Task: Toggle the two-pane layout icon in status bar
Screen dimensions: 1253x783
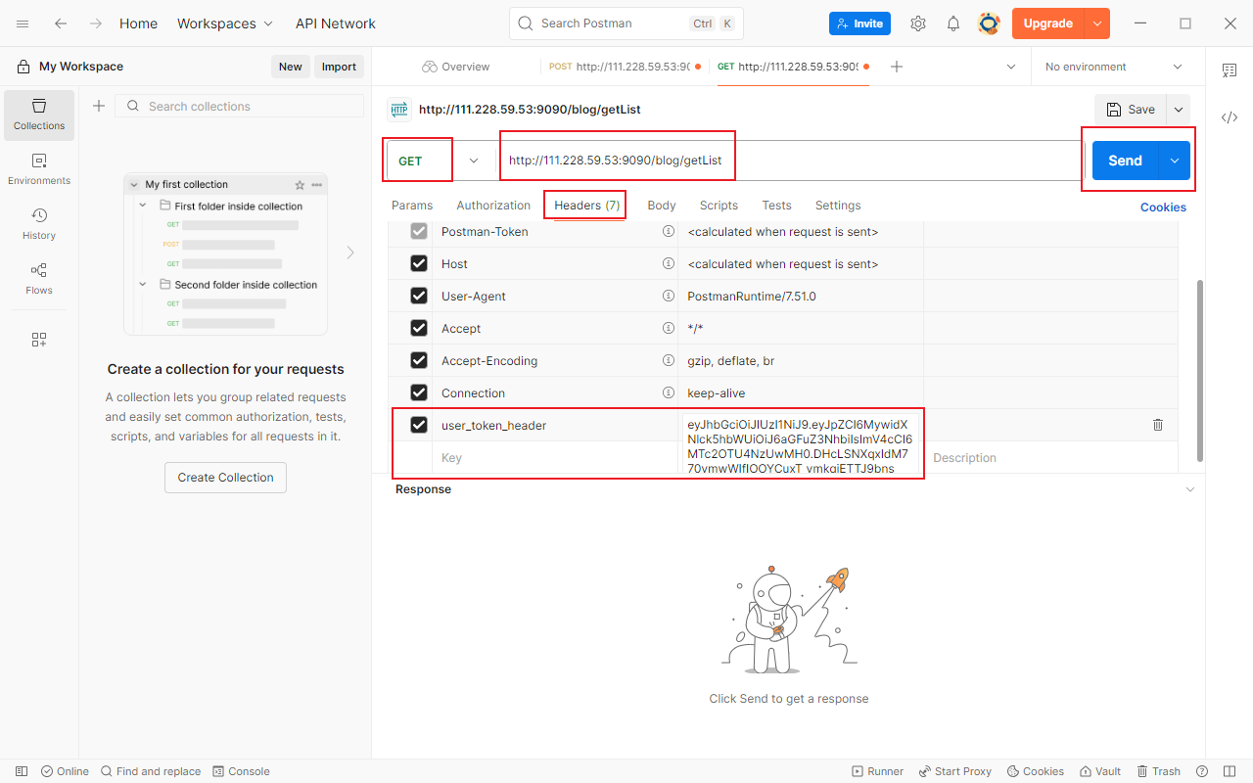Action: [x=1230, y=771]
